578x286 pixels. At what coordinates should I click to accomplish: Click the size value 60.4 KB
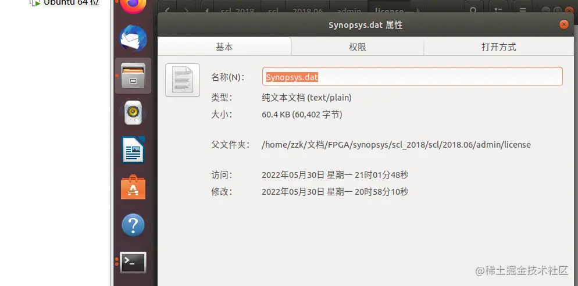302,115
